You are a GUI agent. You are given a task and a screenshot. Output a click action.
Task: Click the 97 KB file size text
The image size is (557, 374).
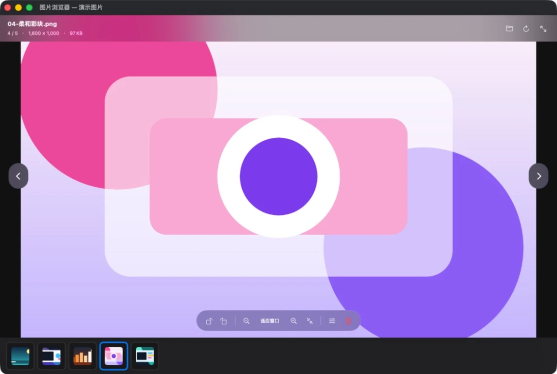[x=76, y=33]
